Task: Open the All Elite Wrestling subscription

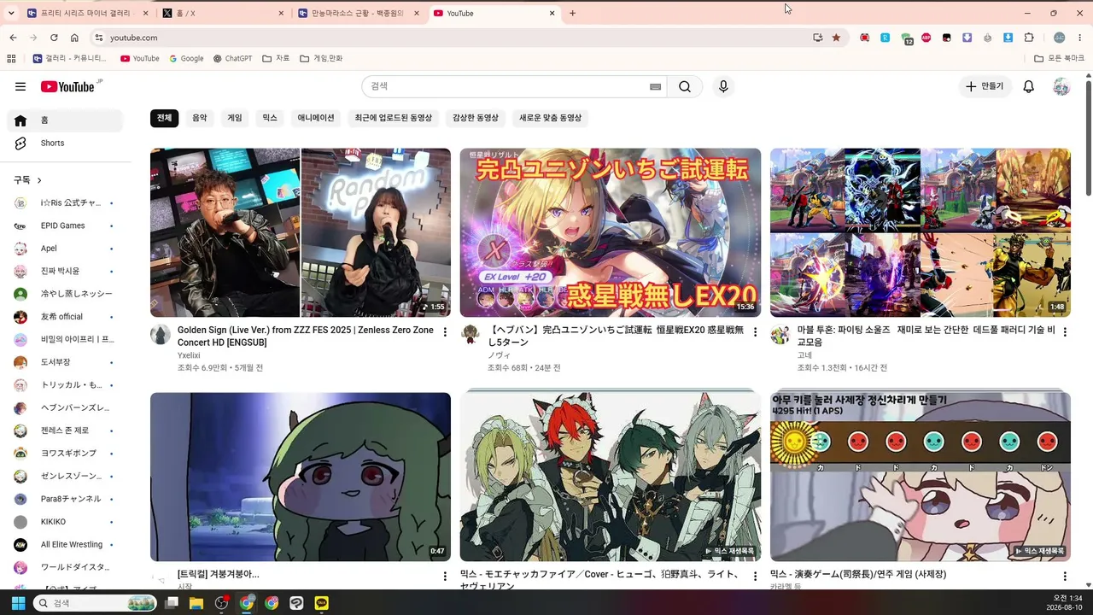Action: coord(65,544)
